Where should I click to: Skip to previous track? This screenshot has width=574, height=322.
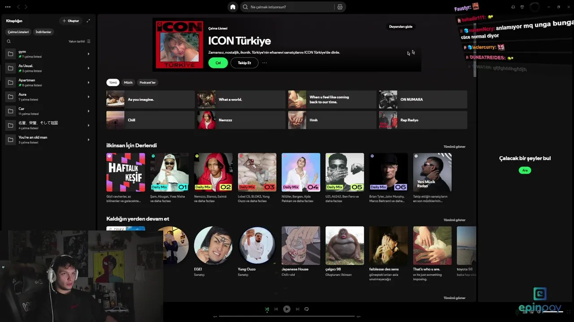click(276, 309)
